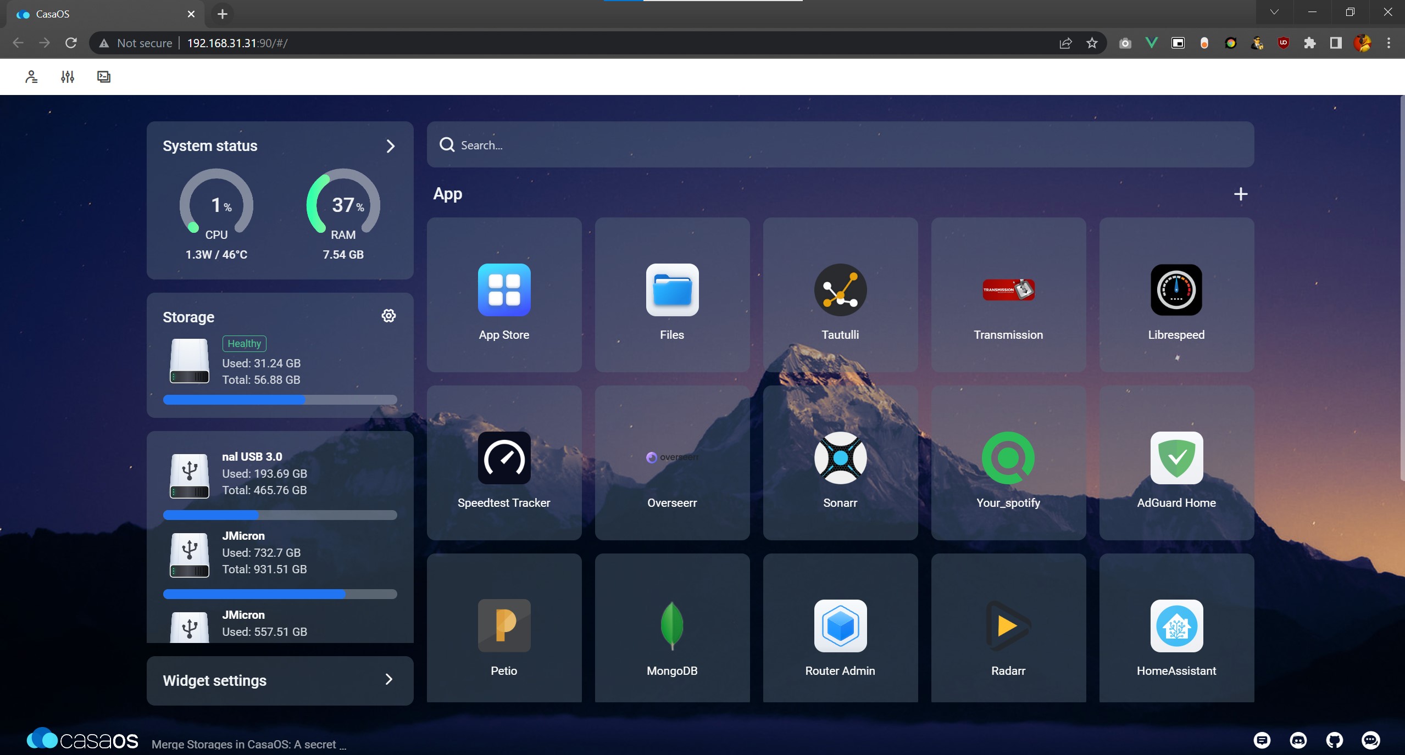This screenshot has height=755, width=1405.
Task: Open storage settings gear icon
Action: click(x=388, y=316)
